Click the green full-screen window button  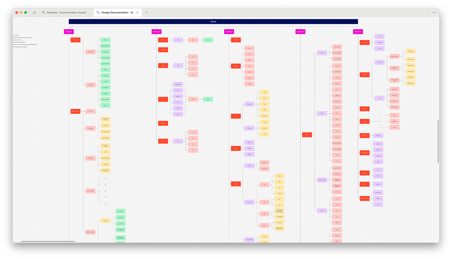(x=26, y=13)
